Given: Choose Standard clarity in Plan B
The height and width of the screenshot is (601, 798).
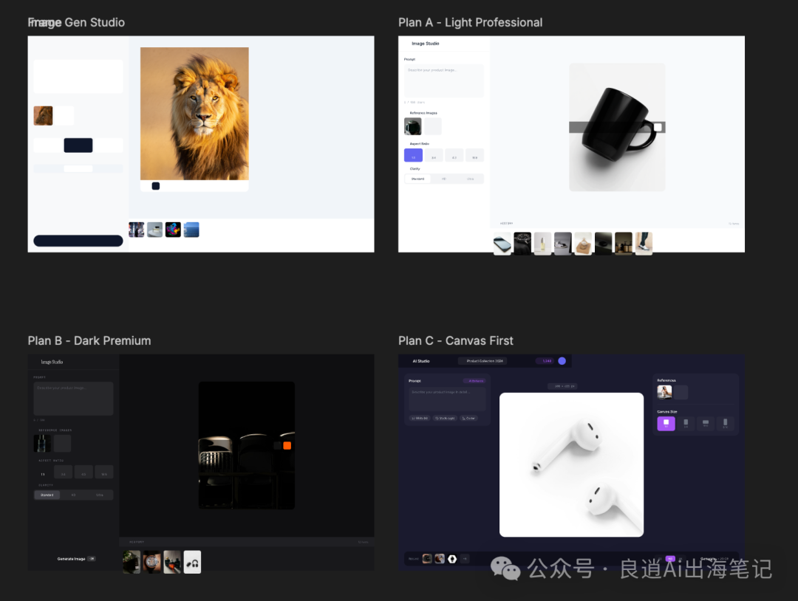Looking at the screenshot, I should (47, 495).
